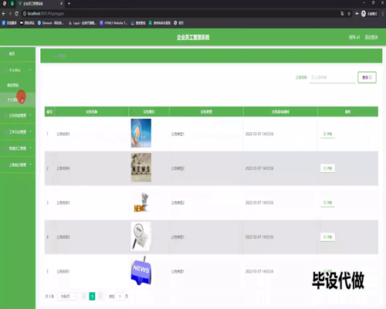
Task: Click the publish time in row 3
Action: pos(259,203)
